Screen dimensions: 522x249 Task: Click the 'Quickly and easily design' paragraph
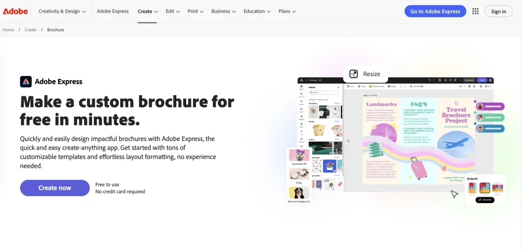coord(118,152)
